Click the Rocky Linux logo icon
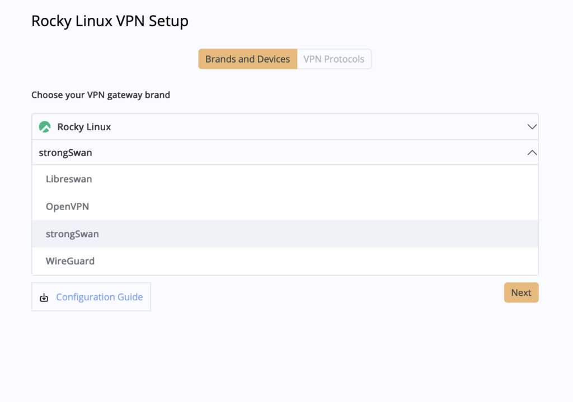This screenshot has width=573, height=402. [x=45, y=127]
